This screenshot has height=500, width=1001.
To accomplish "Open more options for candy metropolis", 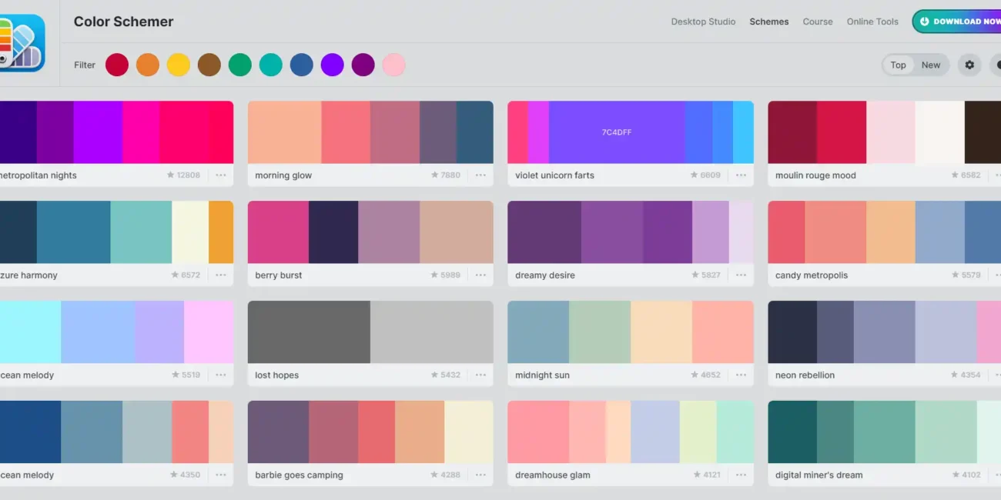I will (996, 275).
